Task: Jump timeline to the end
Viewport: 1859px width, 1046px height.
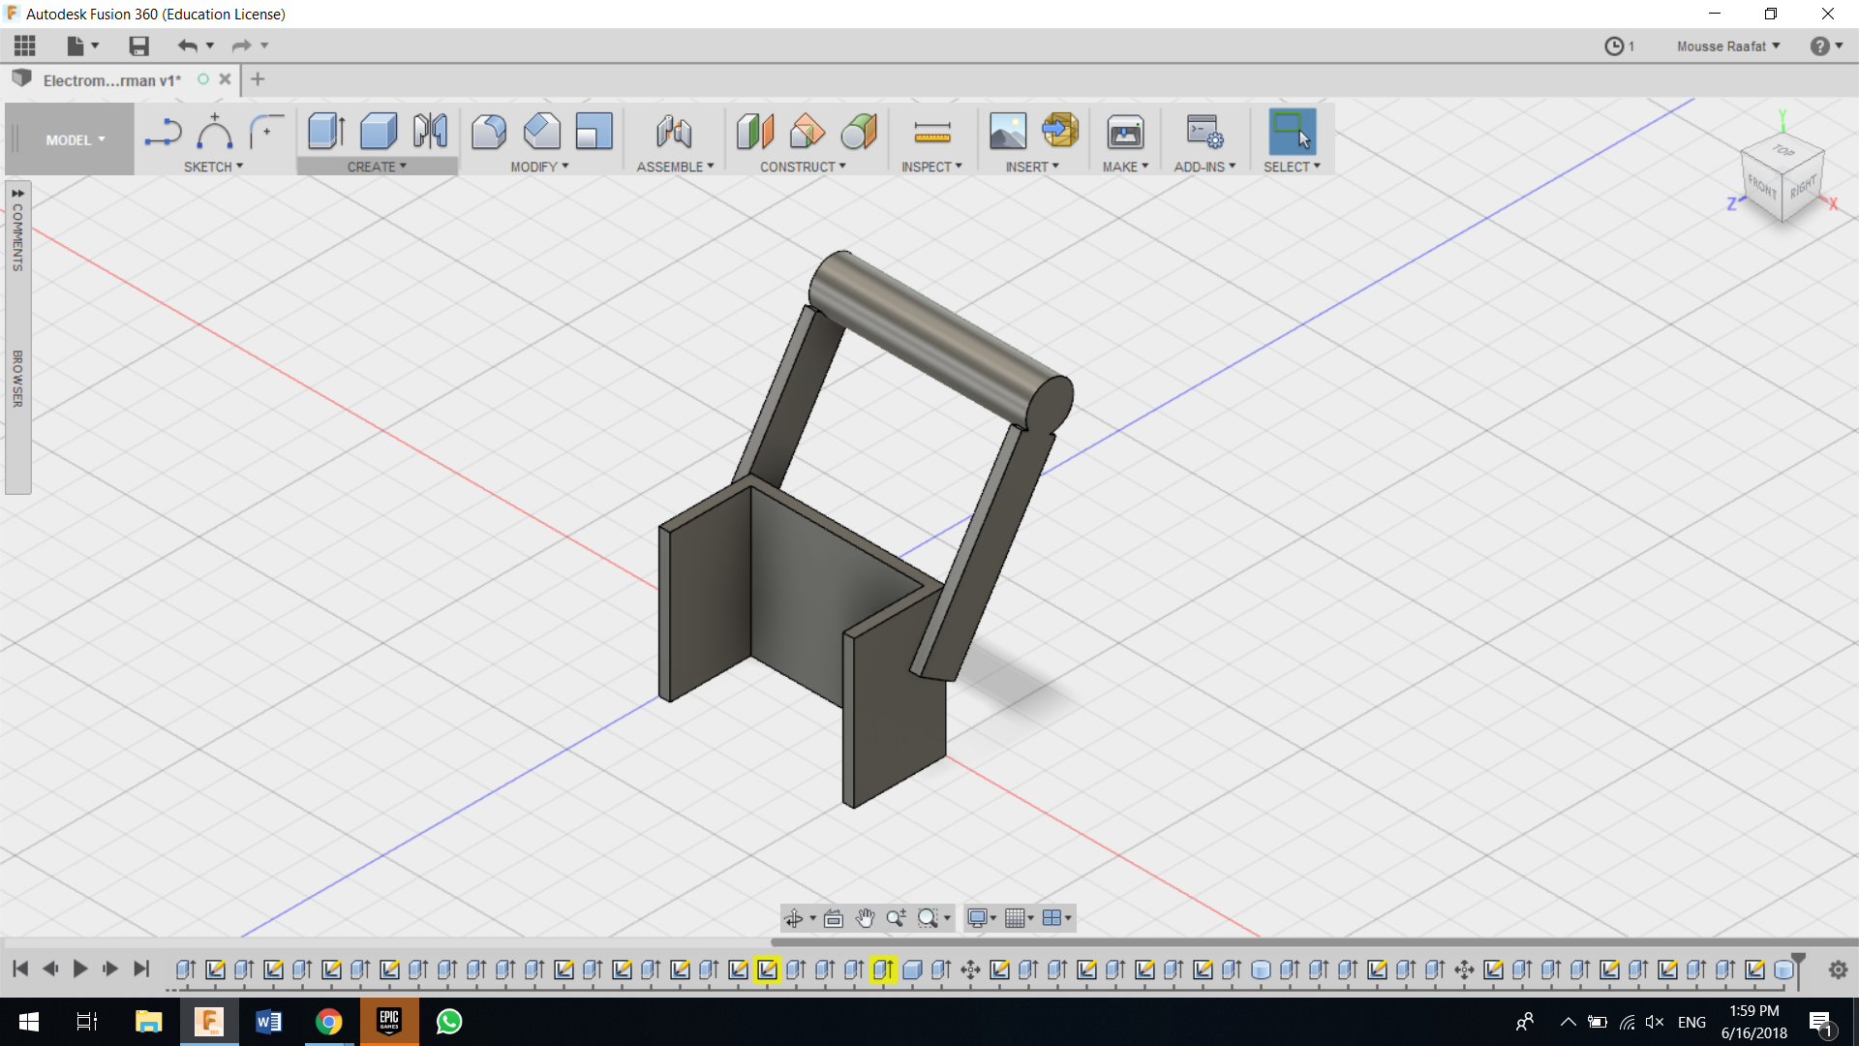Action: tap(141, 969)
